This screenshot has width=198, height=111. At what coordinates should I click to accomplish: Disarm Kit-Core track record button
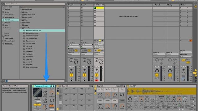click(x=97, y=80)
